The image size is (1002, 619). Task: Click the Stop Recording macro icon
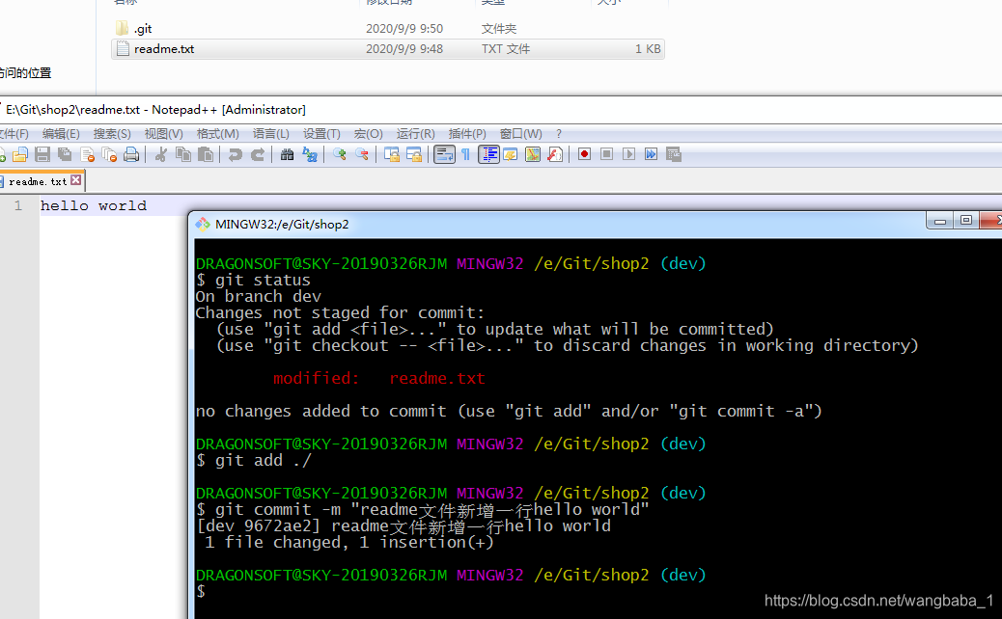[x=606, y=154]
